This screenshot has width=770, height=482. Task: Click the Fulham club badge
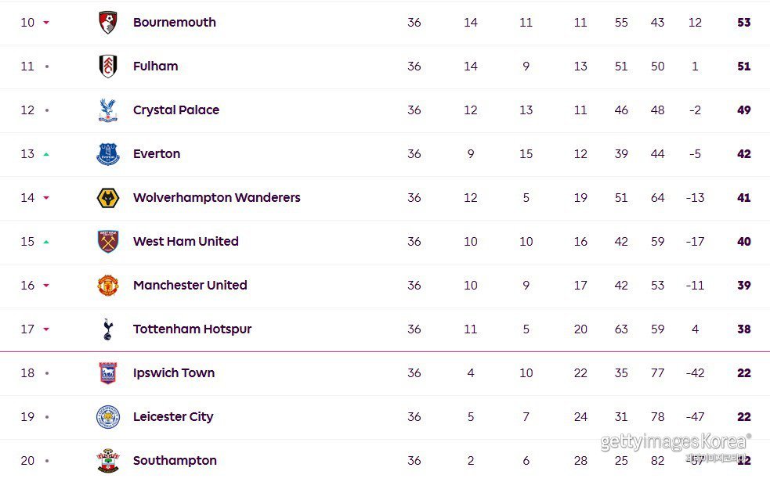[x=108, y=67]
